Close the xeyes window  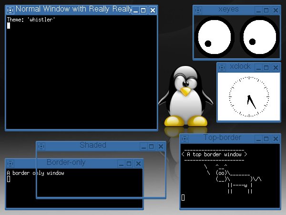pos(276,10)
